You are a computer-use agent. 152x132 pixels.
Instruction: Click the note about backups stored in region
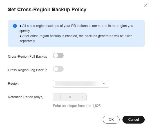click(76, 28)
